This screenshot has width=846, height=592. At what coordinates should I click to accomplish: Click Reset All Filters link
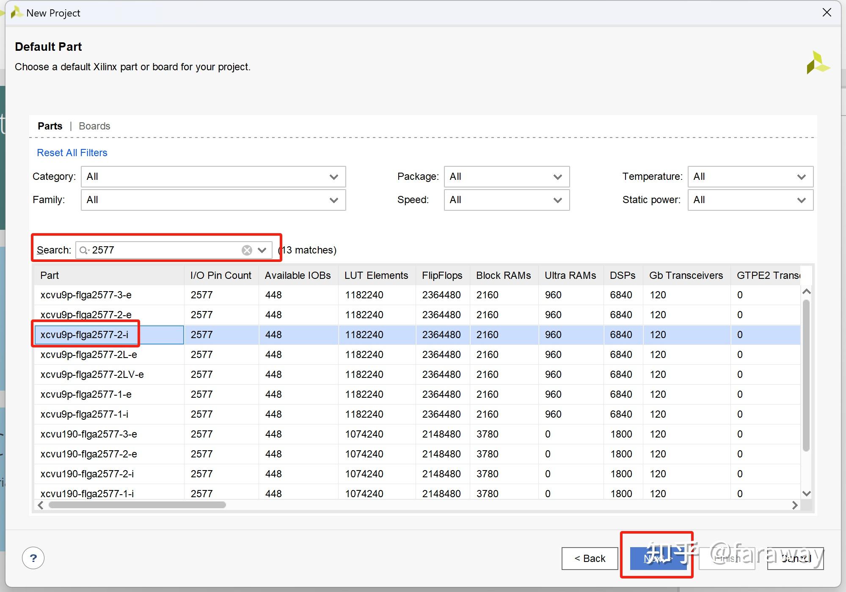click(x=72, y=153)
